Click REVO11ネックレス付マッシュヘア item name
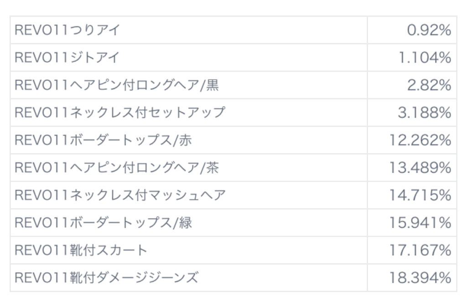The height and width of the screenshot is (308, 467). point(120,195)
